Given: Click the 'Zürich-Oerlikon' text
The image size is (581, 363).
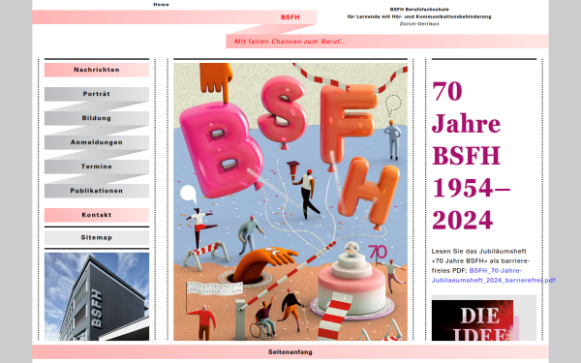Looking at the screenshot, I should [419, 23].
